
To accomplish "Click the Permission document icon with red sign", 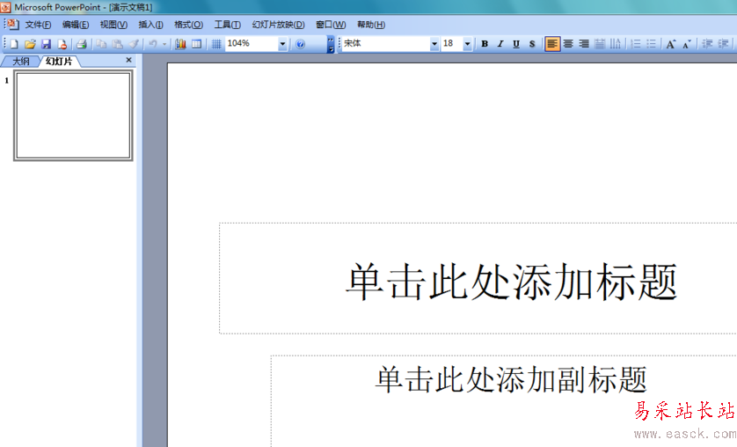I will click(x=62, y=44).
